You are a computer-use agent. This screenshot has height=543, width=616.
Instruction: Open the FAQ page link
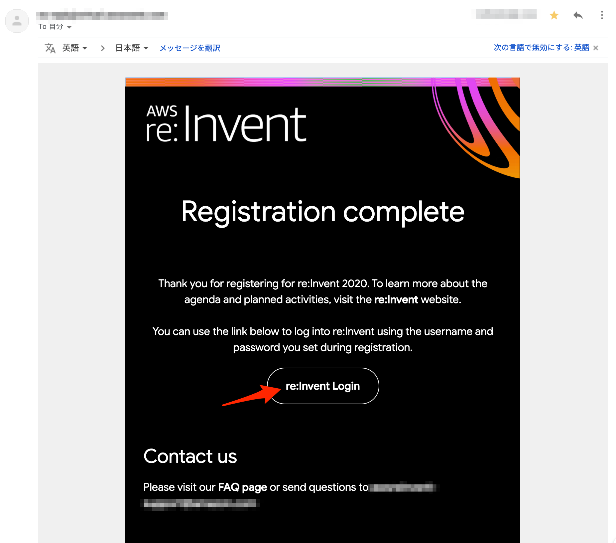[242, 487]
